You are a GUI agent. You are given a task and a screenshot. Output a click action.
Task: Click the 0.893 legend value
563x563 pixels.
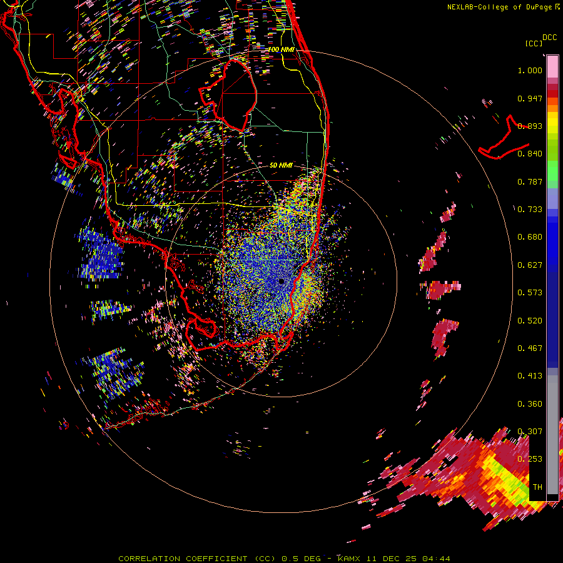click(530, 126)
